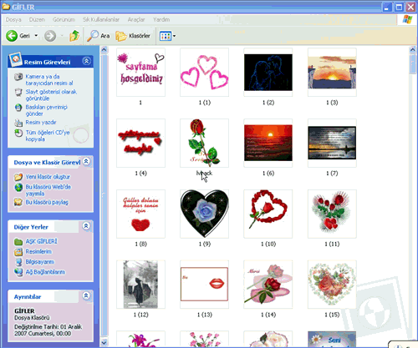Click the new folder icon beside Yeni klasör oluştur
418x348 pixels.
point(18,177)
